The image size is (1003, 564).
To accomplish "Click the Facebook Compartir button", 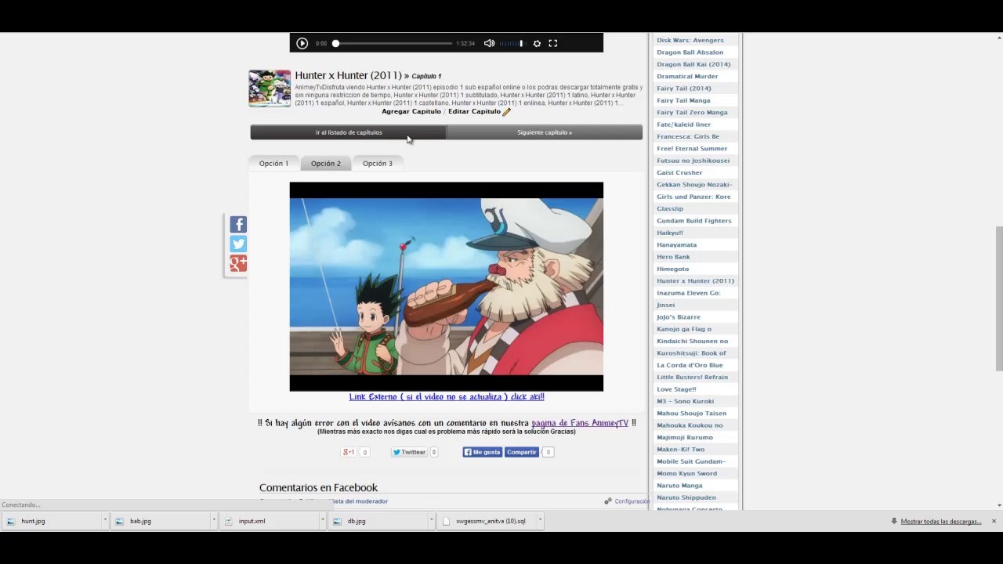I will pyautogui.click(x=521, y=452).
